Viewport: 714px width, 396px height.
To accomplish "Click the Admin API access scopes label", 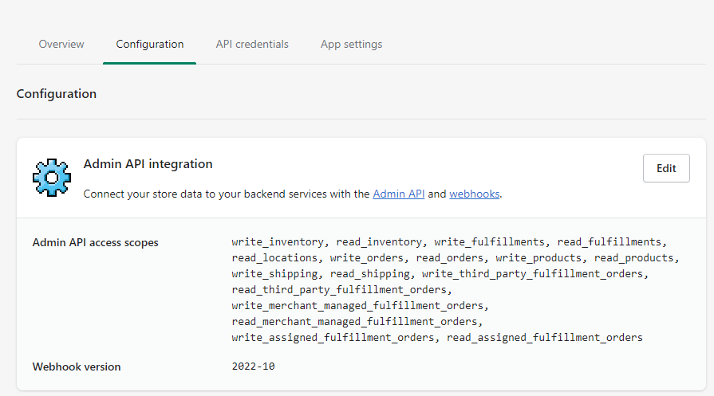I will (x=95, y=242).
